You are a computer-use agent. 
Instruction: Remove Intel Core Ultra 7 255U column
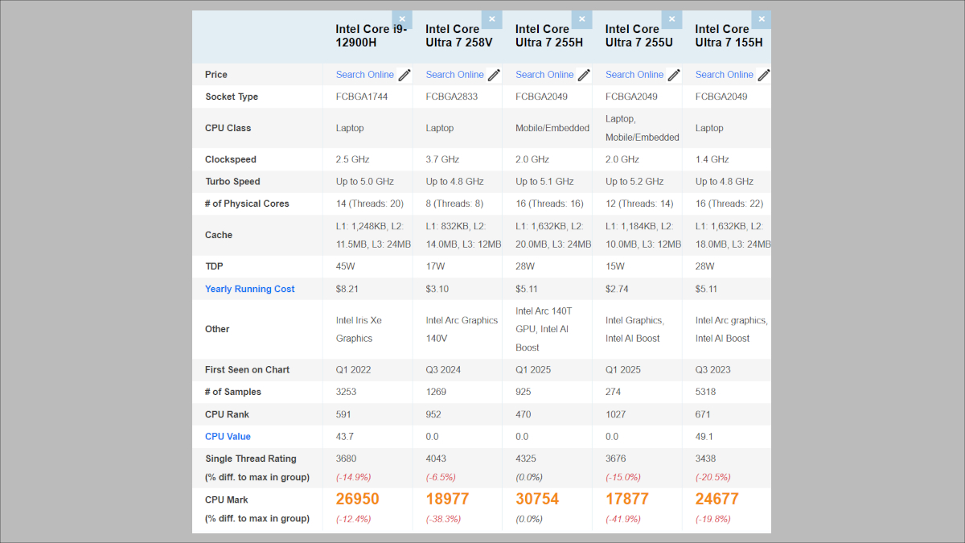coord(671,19)
